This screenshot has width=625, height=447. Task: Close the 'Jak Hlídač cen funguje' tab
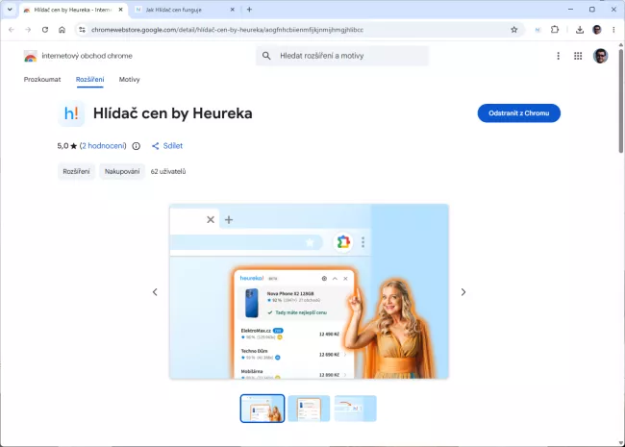(233, 10)
